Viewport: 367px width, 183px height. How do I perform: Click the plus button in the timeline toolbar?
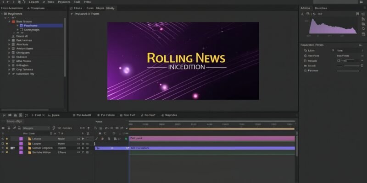(33, 115)
